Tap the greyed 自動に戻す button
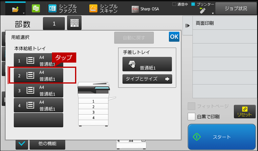This screenshot has height=151, width=258. coord(134,38)
